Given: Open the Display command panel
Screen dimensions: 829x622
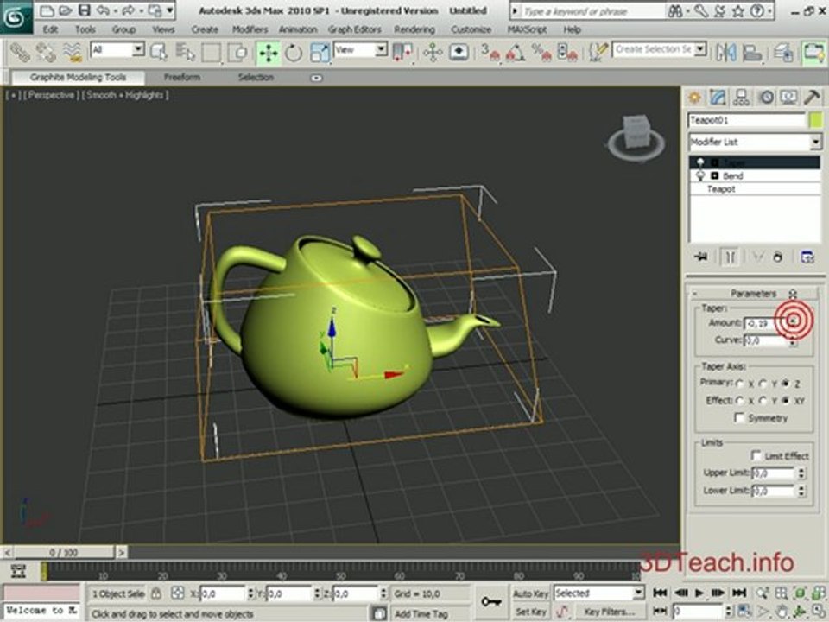Looking at the screenshot, I should pos(788,98).
